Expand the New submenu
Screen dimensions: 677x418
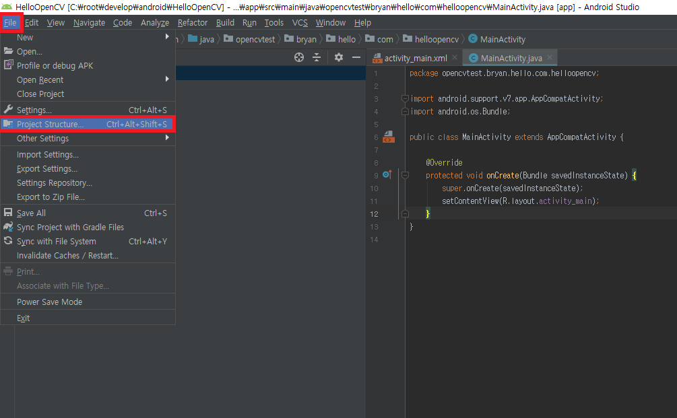88,38
